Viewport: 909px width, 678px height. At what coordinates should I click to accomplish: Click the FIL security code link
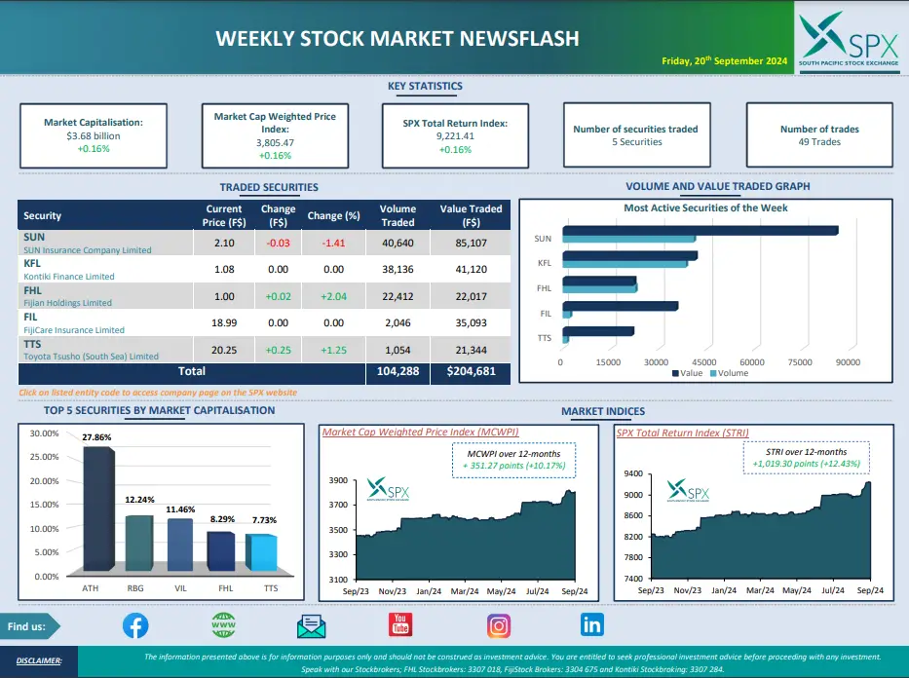(x=30, y=317)
